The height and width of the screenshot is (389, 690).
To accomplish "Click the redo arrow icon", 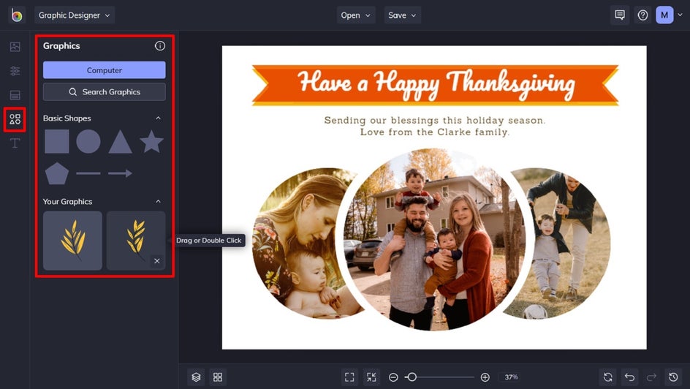I will point(651,377).
